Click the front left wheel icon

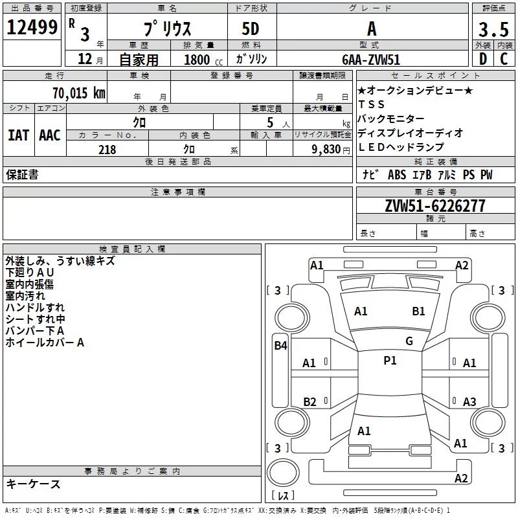tap(292, 318)
